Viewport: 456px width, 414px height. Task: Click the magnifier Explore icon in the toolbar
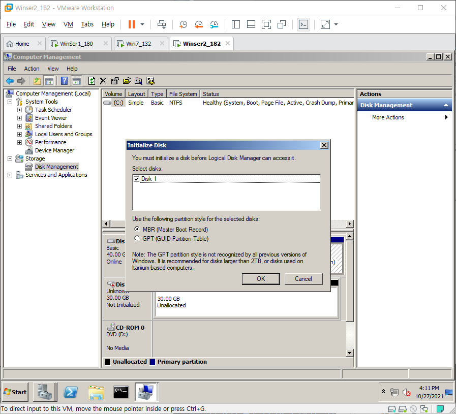(x=138, y=81)
